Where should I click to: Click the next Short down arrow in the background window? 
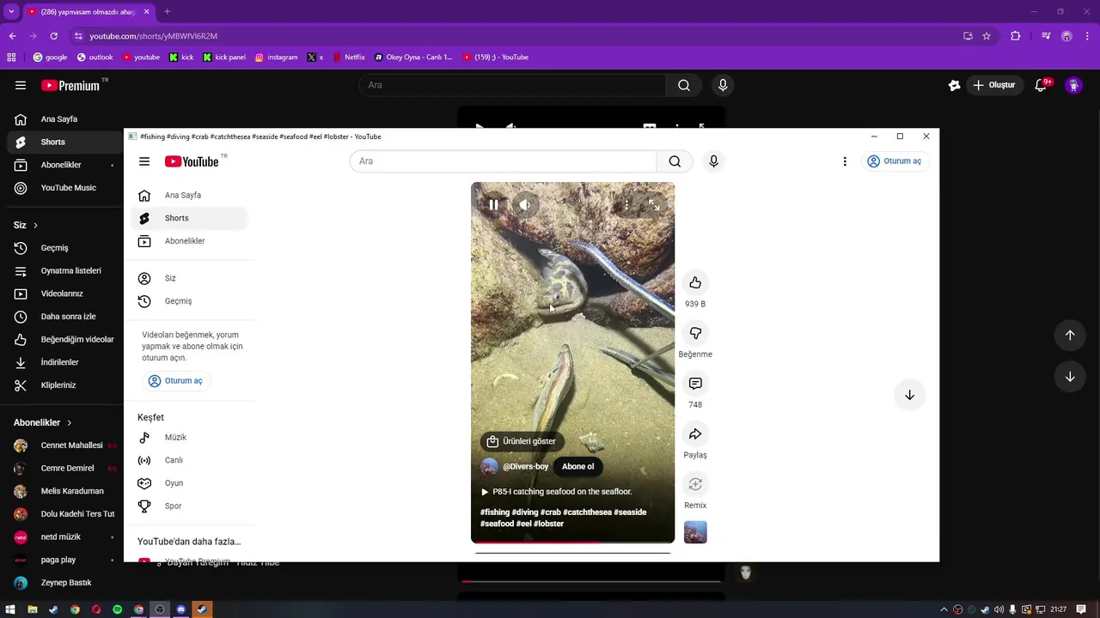1070,377
